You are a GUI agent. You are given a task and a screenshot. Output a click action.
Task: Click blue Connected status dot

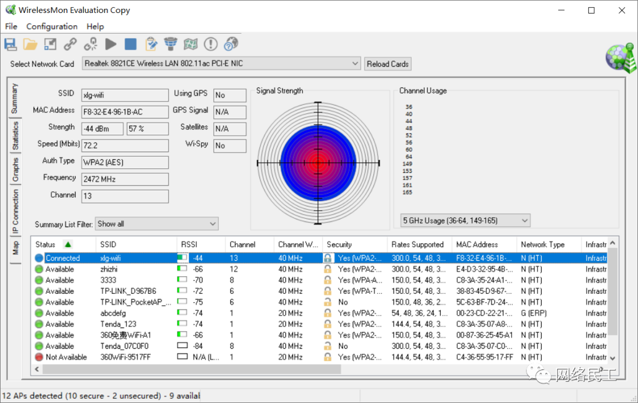click(x=39, y=258)
